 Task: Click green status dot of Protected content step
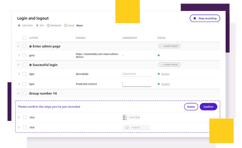click(x=159, y=84)
